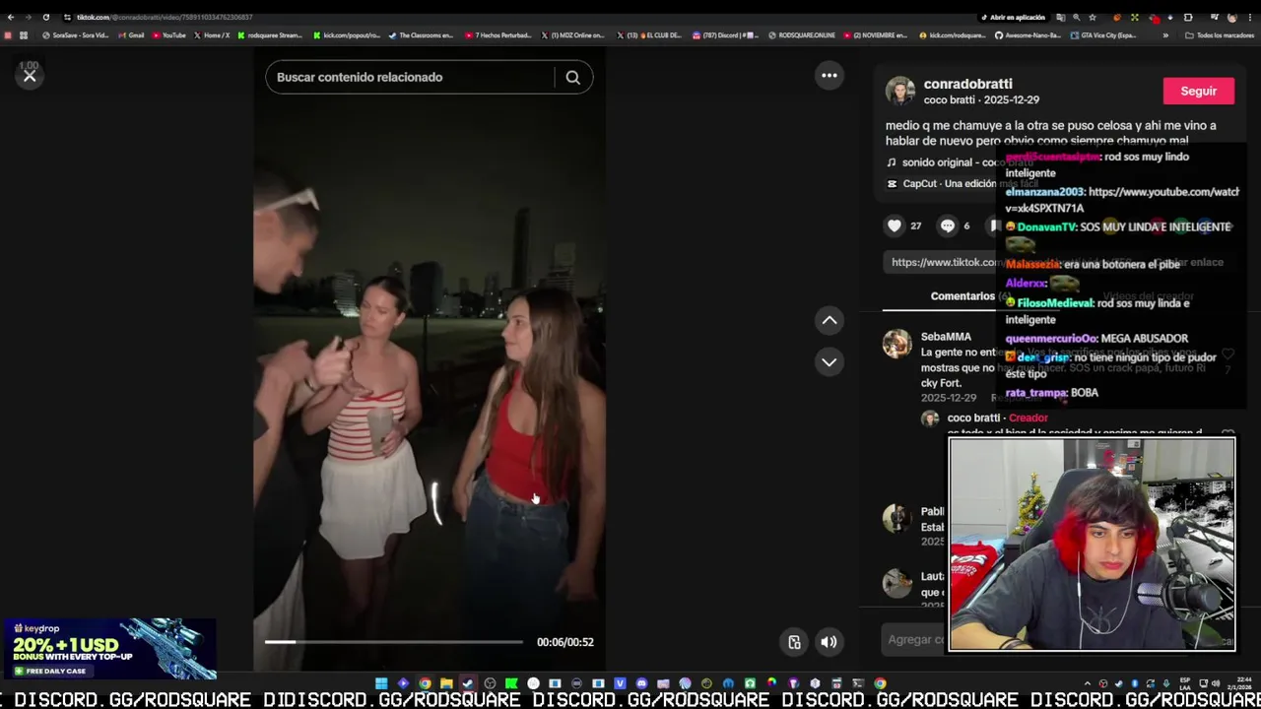Click queenmercuriOo username in chat
The width and height of the screenshot is (1261, 709).
tap(1051, 339)
